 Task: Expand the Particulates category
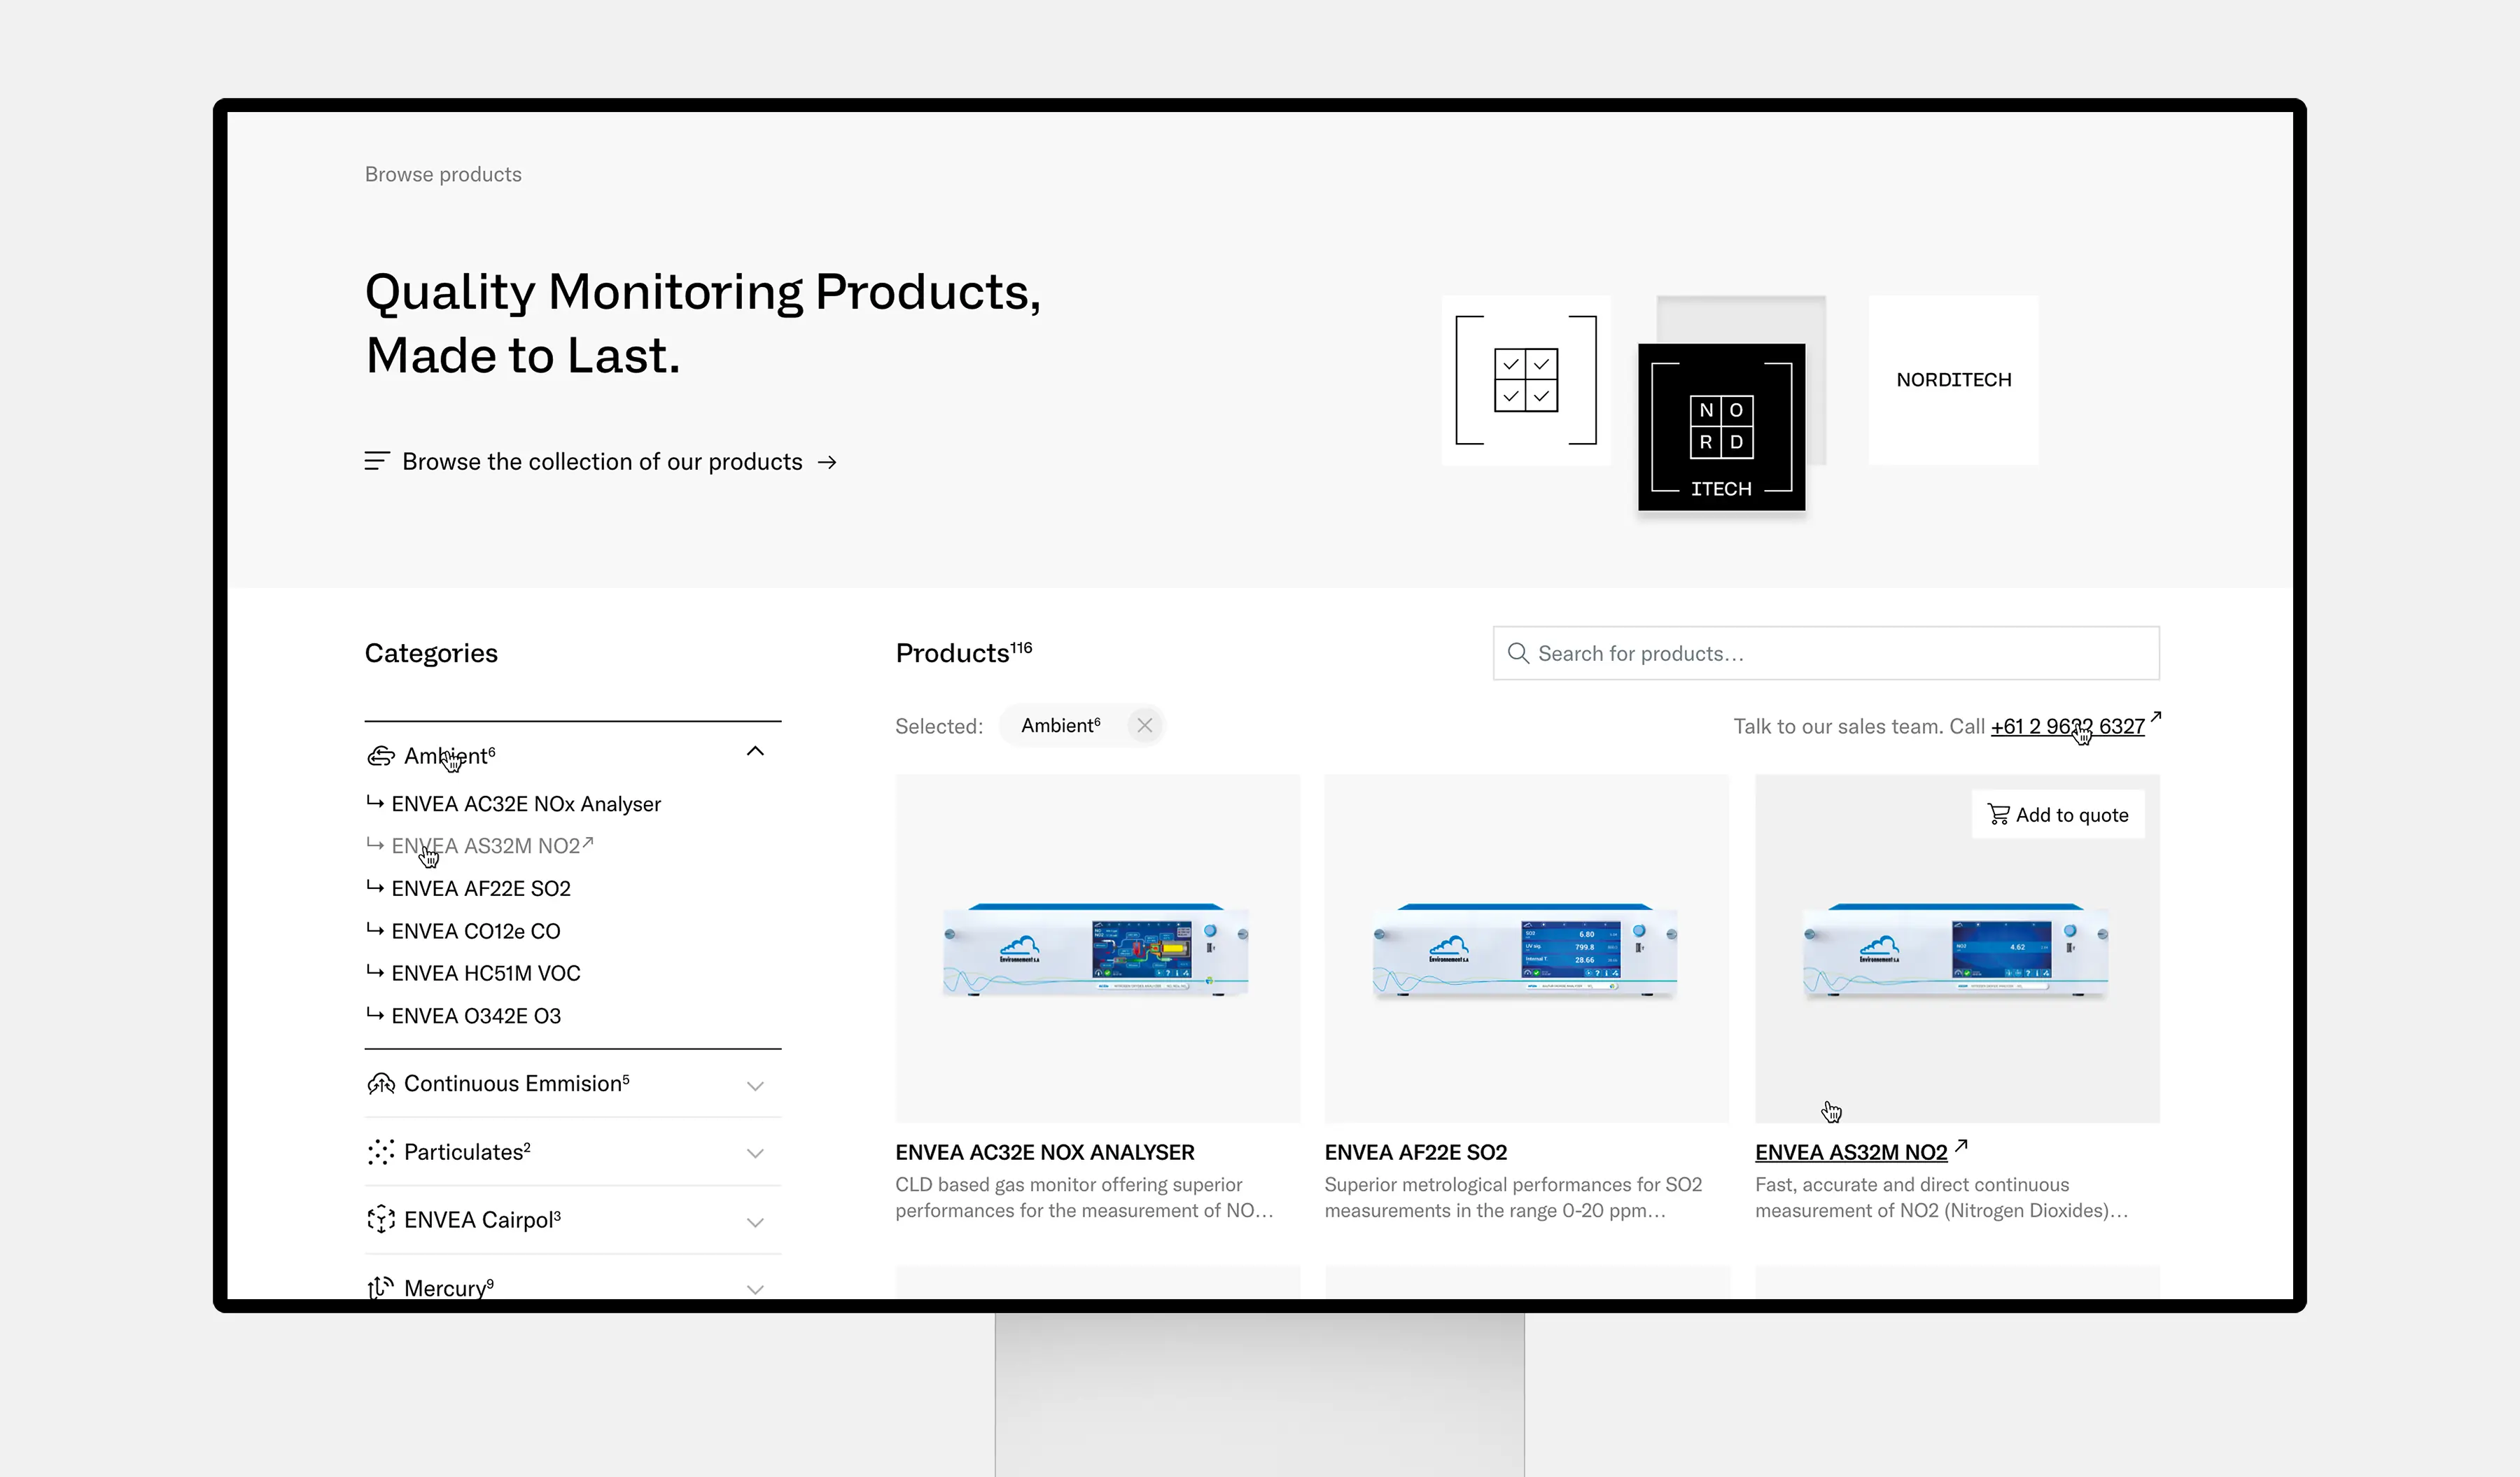click(x=755, y=1154)
